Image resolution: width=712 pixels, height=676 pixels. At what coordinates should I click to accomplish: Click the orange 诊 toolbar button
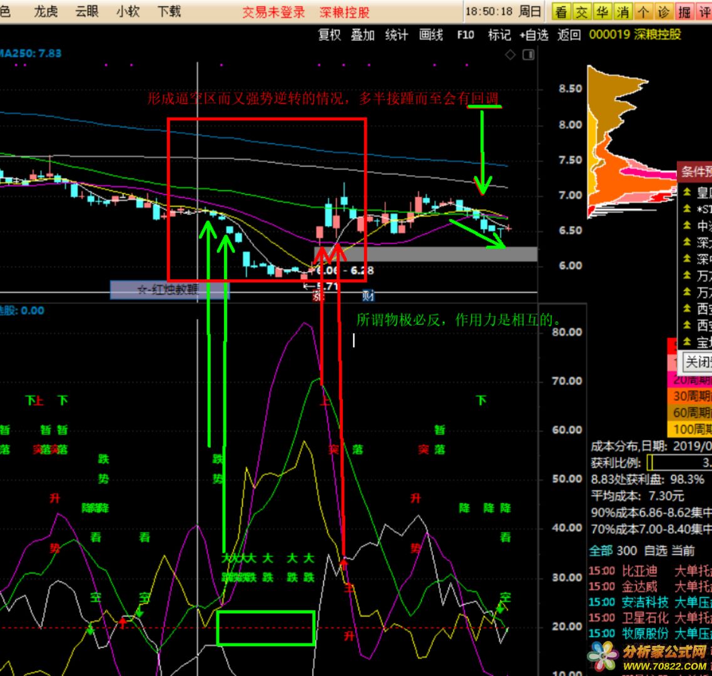tap(663, 12)
